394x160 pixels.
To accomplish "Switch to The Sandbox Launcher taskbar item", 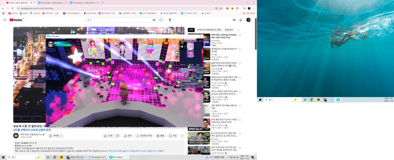I will click(x=97, y=157).
